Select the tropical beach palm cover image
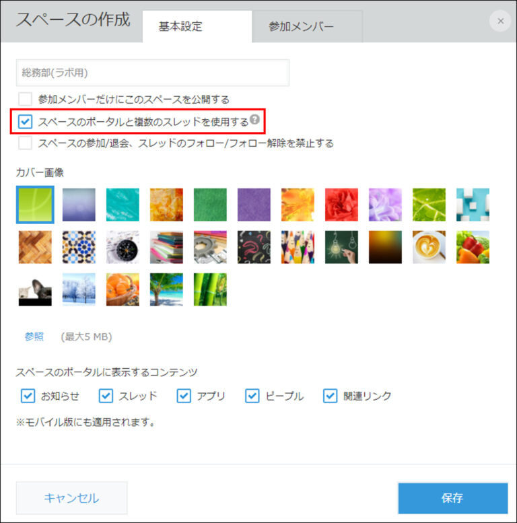Screen dimensions: 517x523 [166, 289]
